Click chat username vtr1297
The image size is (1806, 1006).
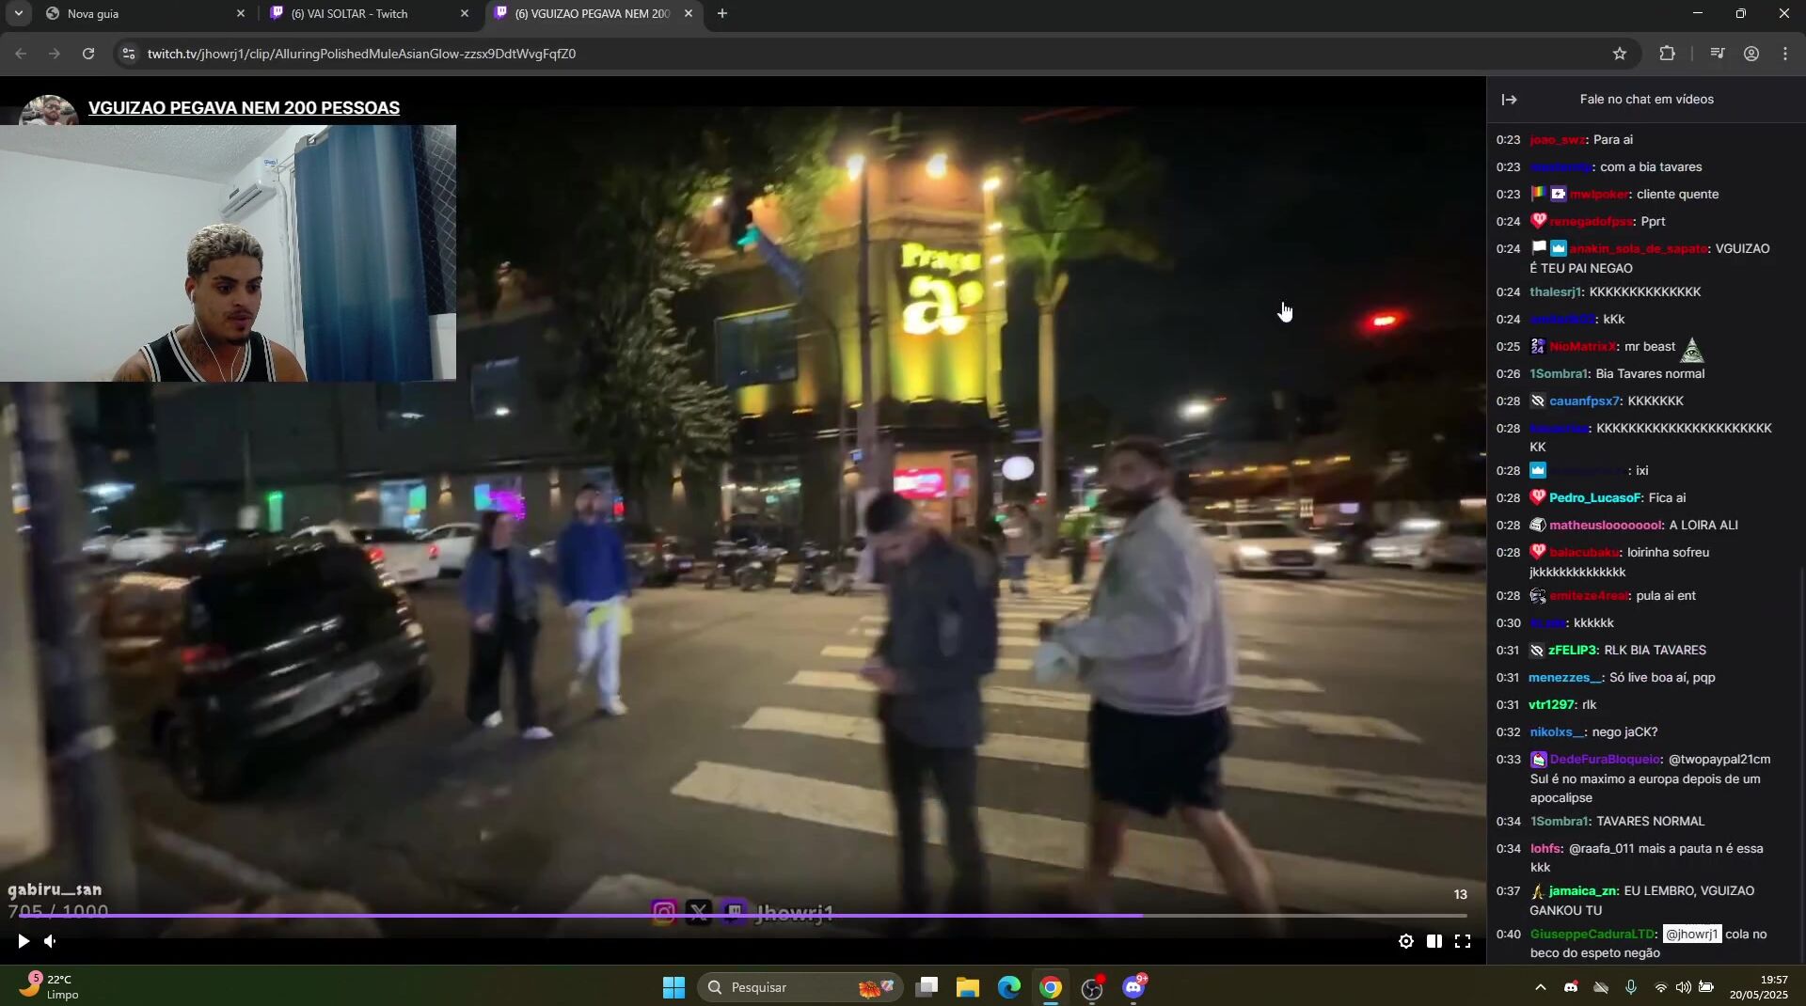click(x=1551, y=705)
